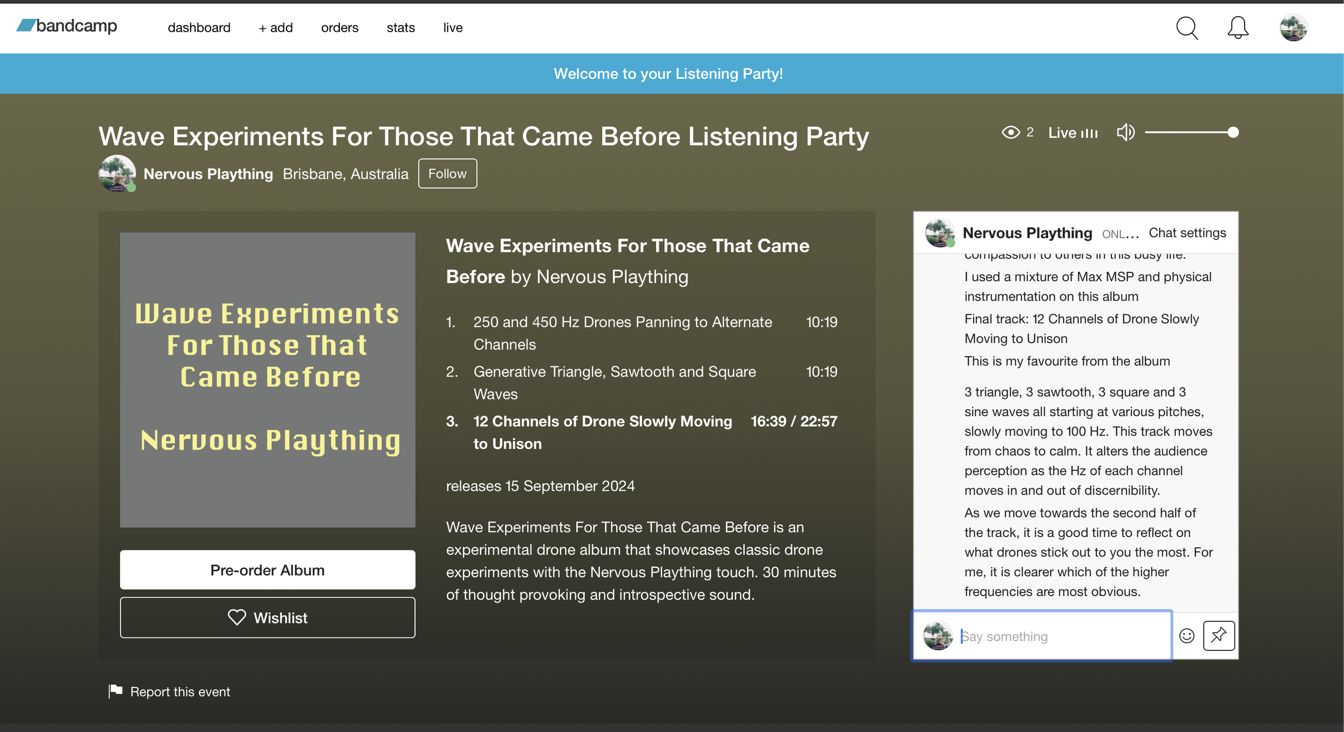Click the album cover artwork

[267, 380]
